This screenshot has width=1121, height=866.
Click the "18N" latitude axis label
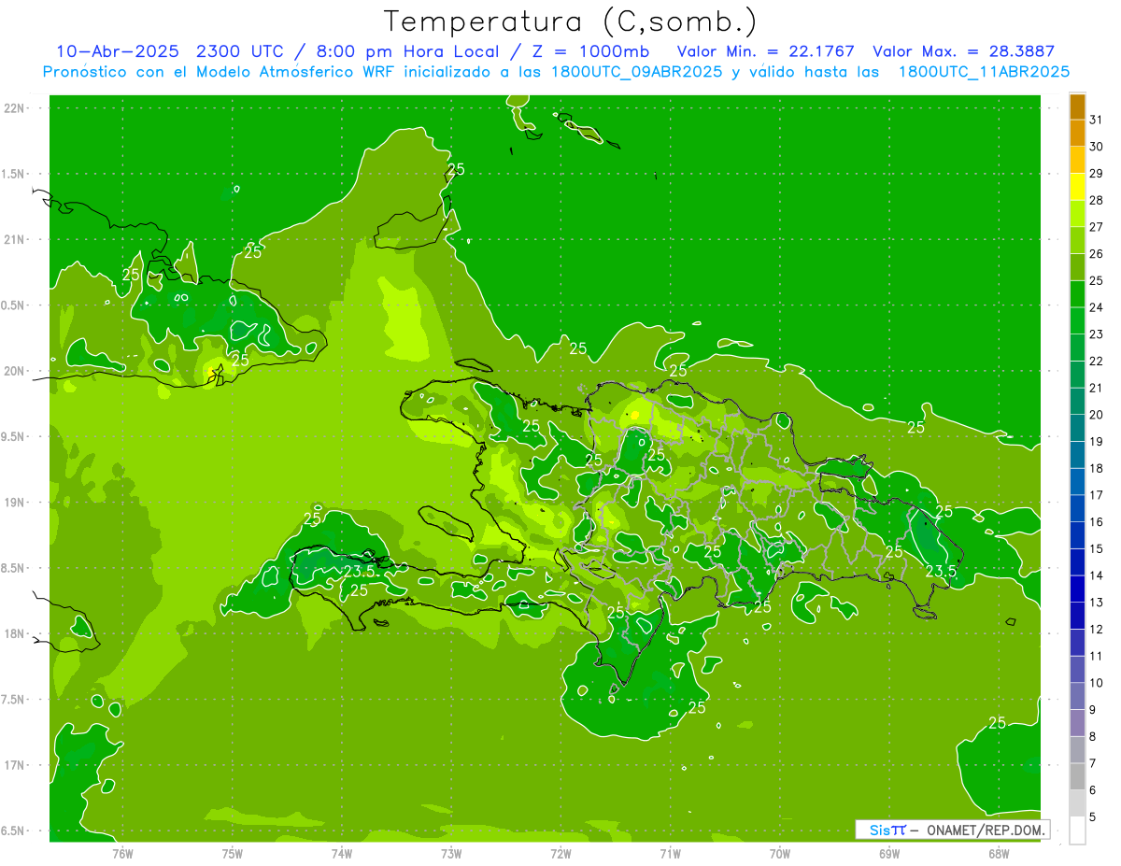pos(14,634)
